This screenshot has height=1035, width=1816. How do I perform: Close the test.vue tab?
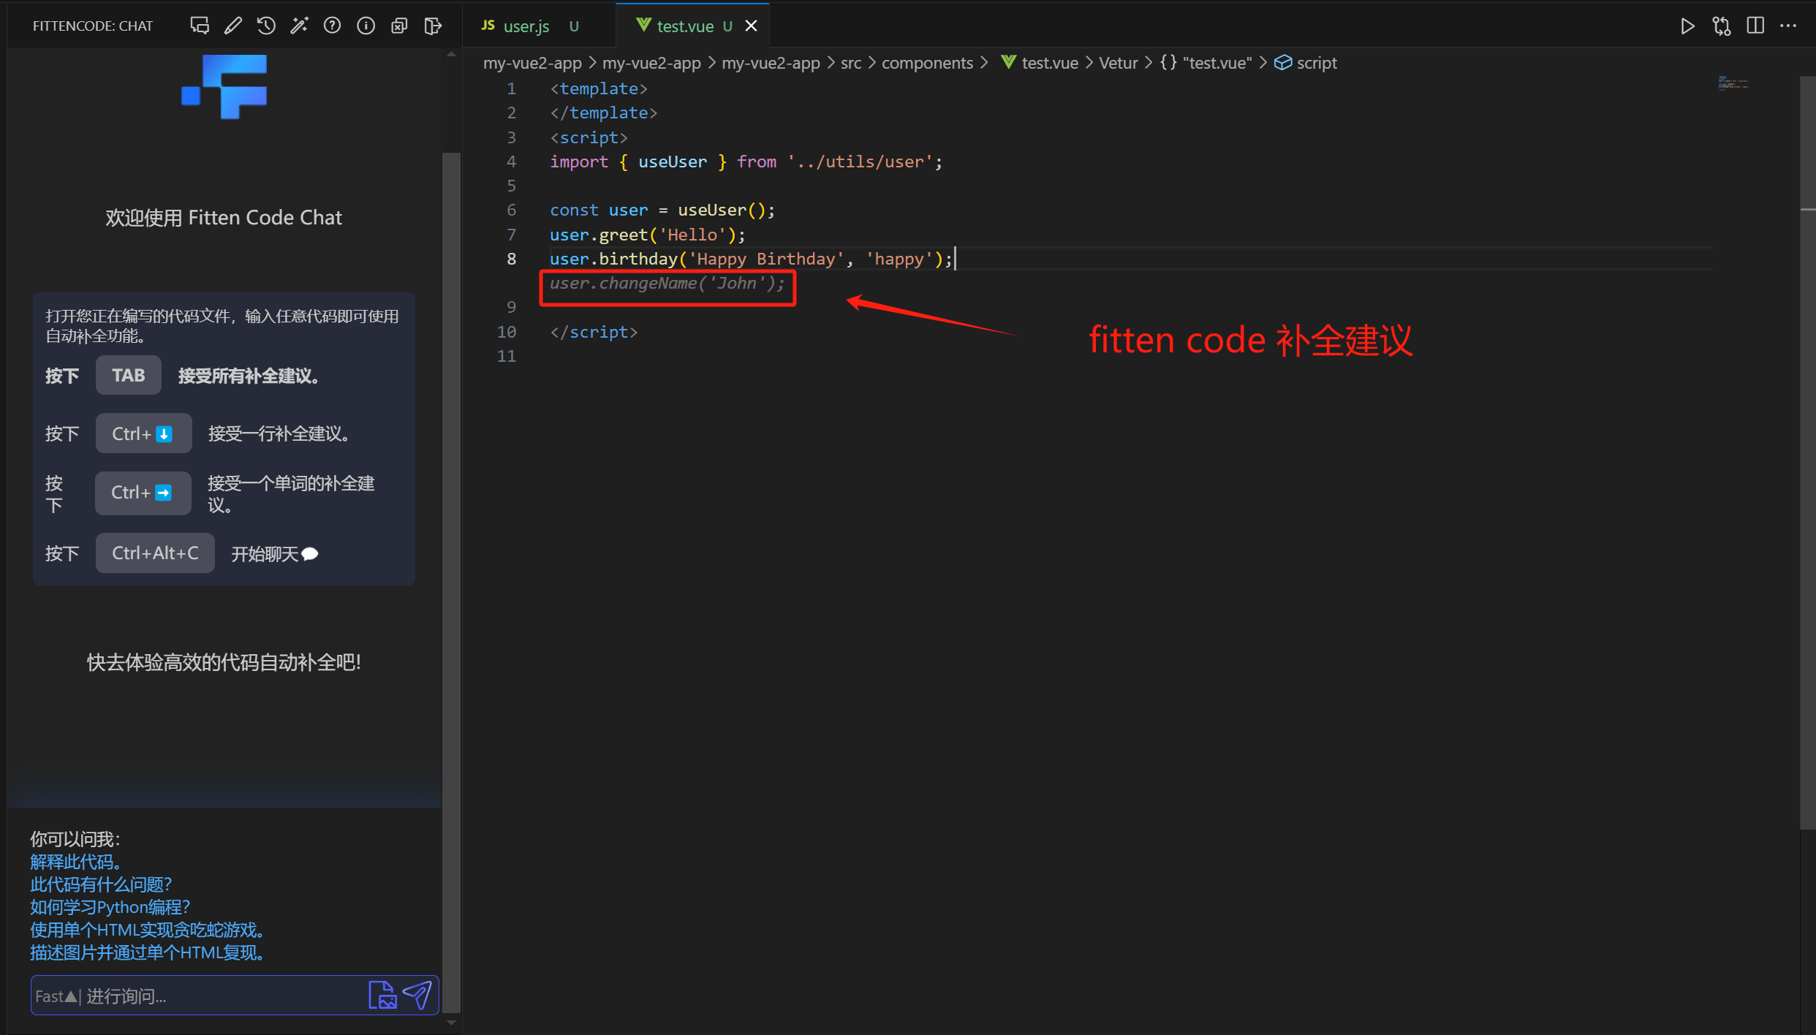[x=751, y=26]
